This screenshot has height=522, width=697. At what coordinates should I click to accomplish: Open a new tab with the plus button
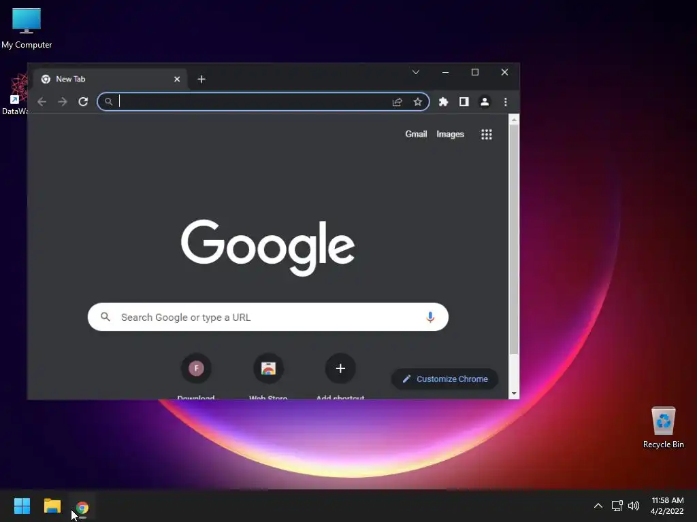(201, 79)
